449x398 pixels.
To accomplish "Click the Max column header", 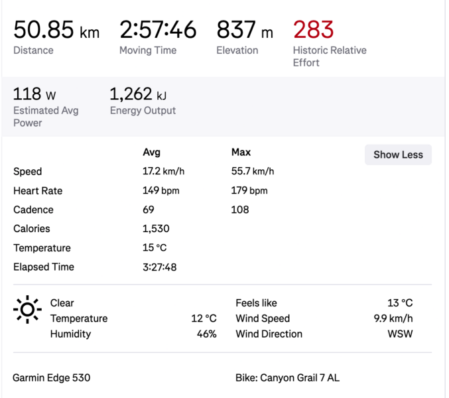I will coord(241,152).
